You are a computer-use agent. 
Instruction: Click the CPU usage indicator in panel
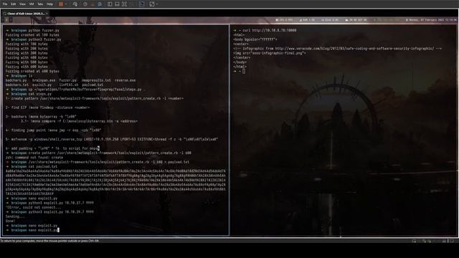284,20
